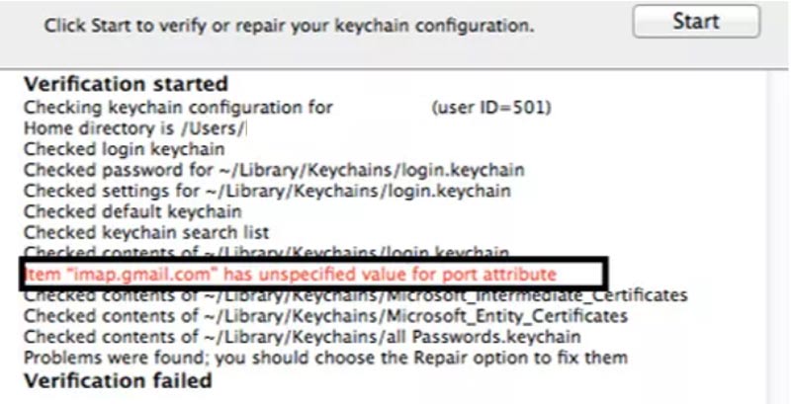Click the empty log area below Verification failed
The width and height of the screenshot is (791, 404).
(394, 397)
